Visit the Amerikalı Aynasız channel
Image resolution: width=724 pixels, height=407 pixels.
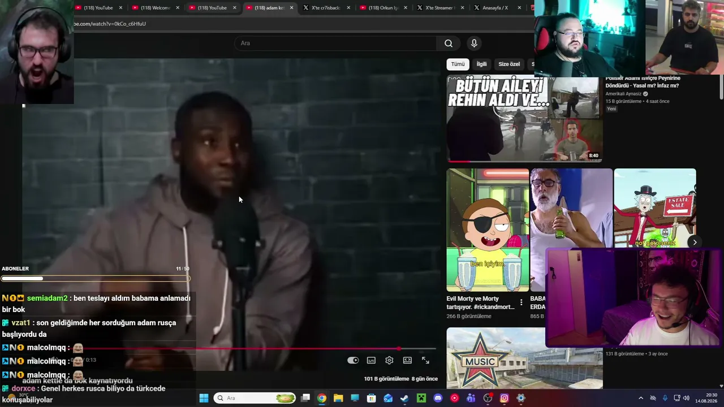[x=624, y=94]
